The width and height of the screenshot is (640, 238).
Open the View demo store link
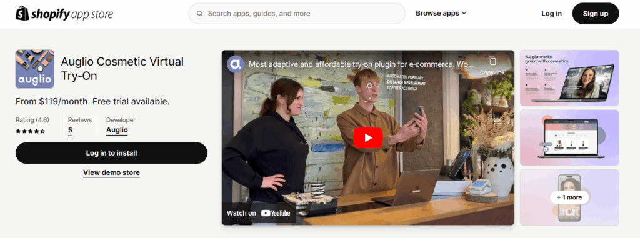pos(111,172)
